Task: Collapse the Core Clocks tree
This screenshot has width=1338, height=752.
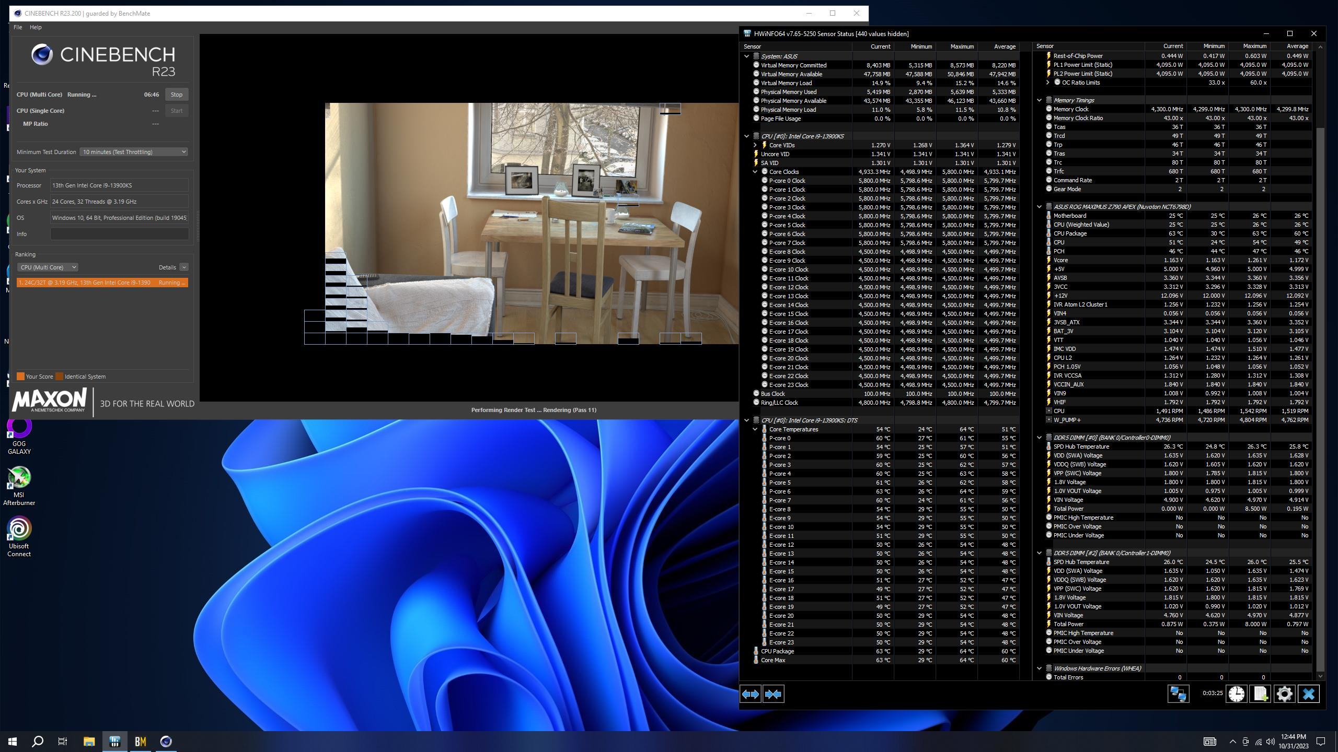Action: 755,172
